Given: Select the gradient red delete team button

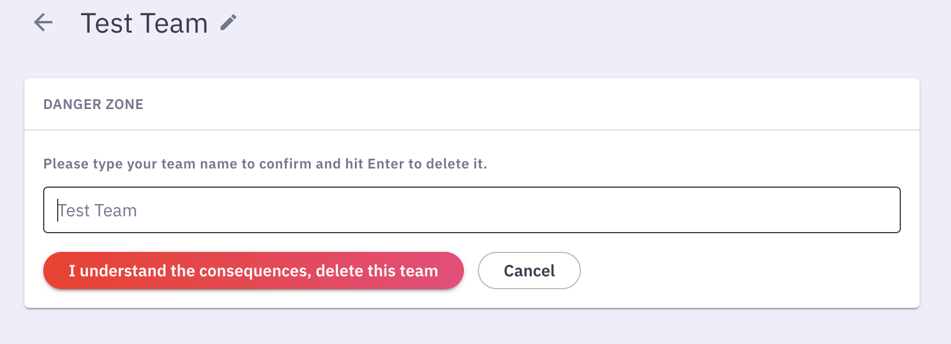Looking at the screenshot, I should (253, 271).
